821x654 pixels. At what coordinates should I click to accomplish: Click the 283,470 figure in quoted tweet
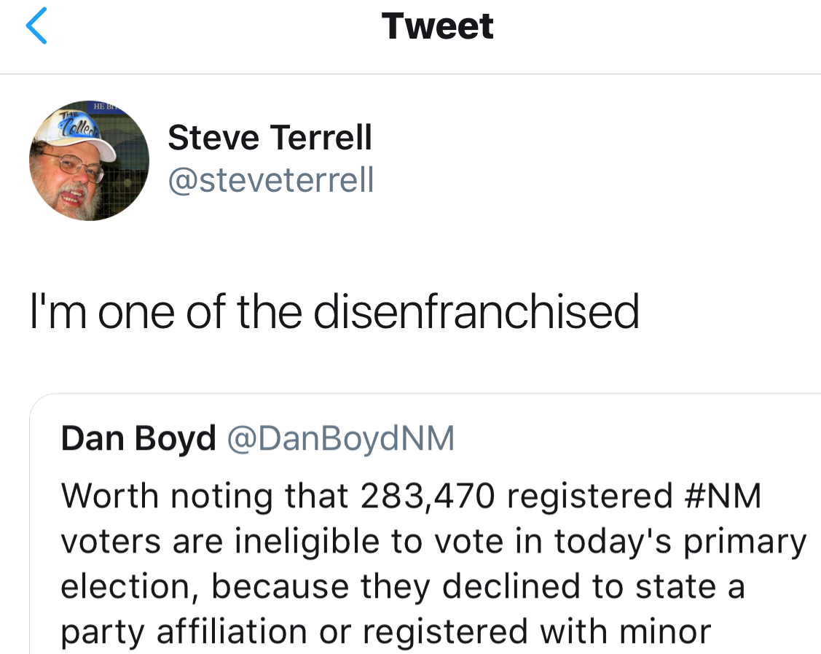pos(428,497)
